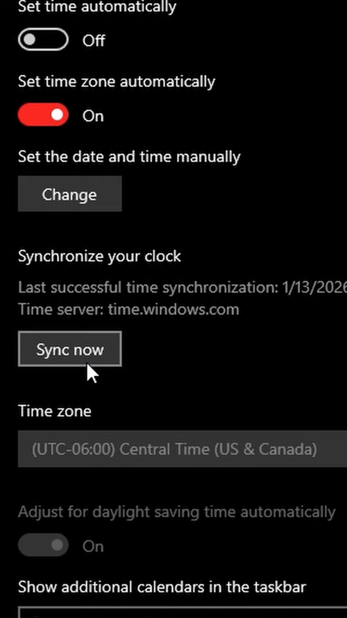This screenshot has height=618, width=347.
Task: Open the additional calendars dropdown box
Action: (x=182, y=612)
